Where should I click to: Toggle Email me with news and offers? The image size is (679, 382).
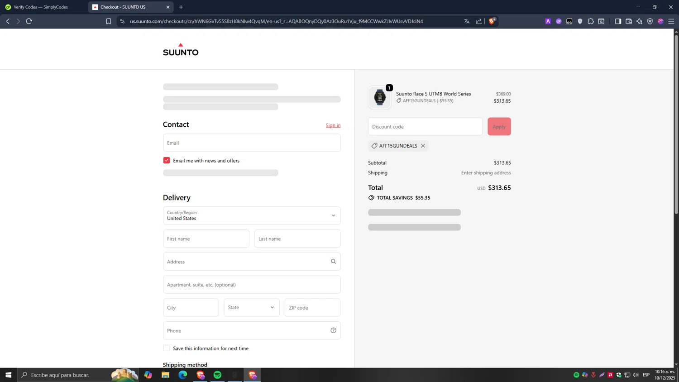click(167, 160)
